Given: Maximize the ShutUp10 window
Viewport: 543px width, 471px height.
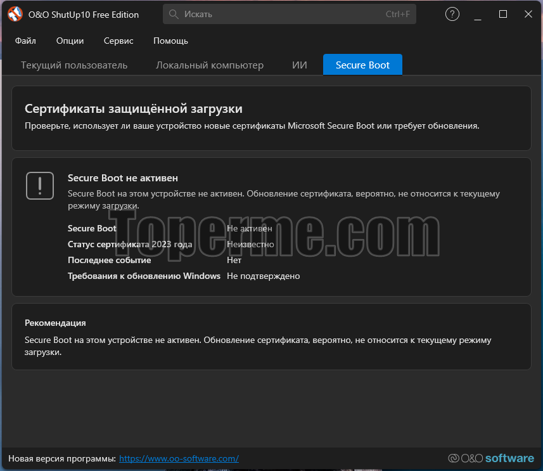Looking at the screenshot, I should click(x=503, y=14).
